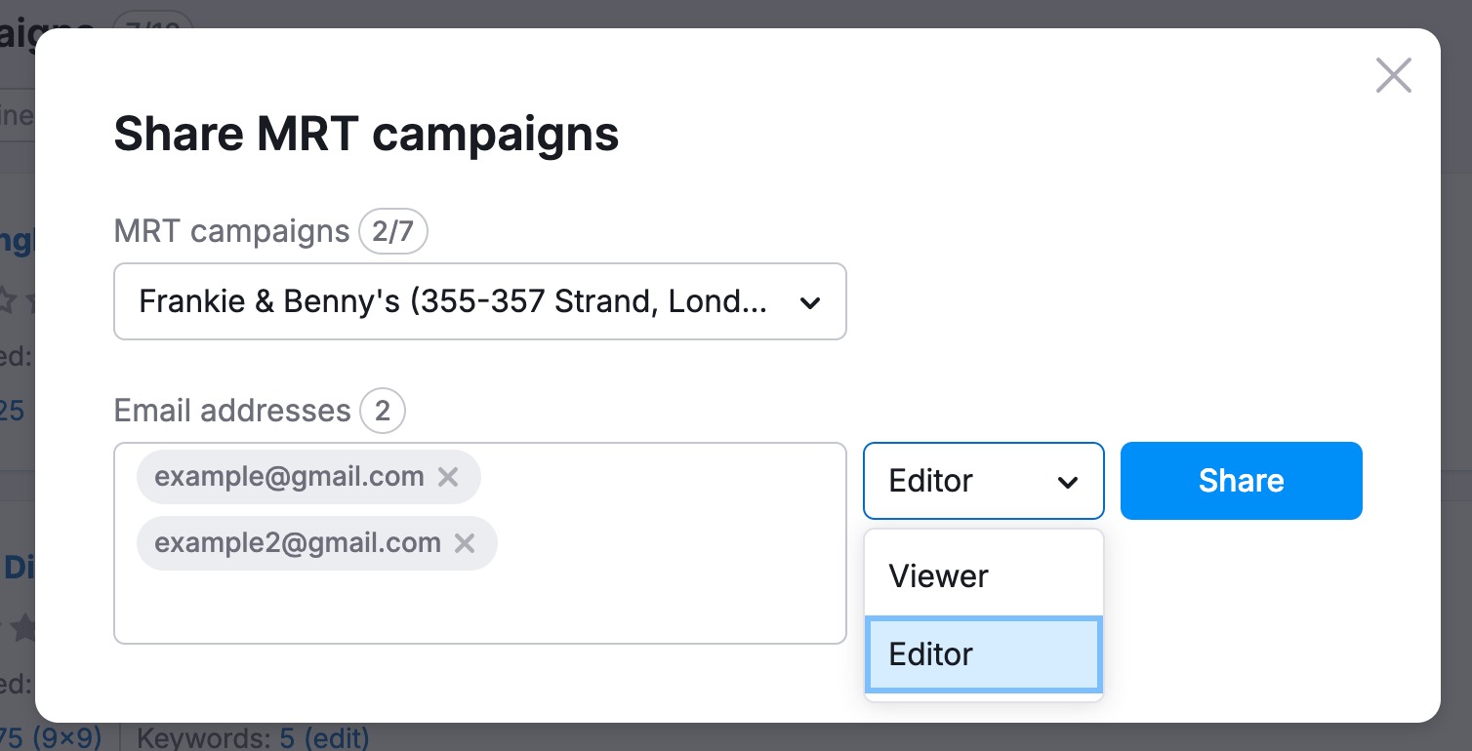Open the permission level dropdown
This screenshot has width=1472, height=751.
click(x=983, y=481)
